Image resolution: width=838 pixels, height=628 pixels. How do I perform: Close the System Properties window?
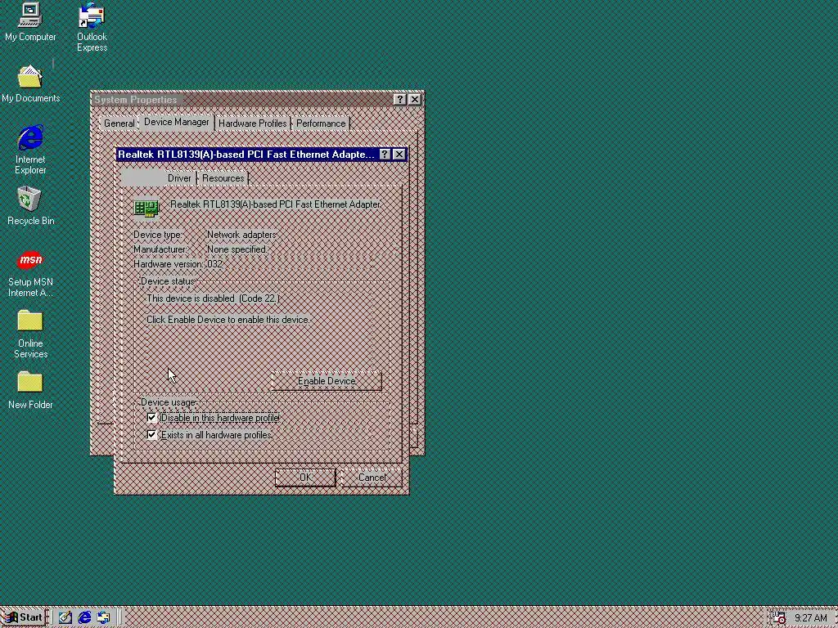point(414,99)
